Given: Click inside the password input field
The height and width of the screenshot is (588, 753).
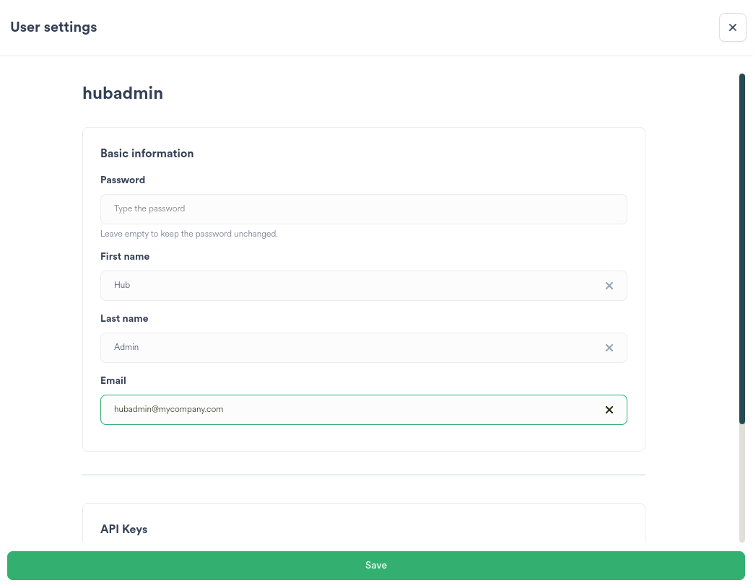Looking at the screenshot, I should [x=325, y=209].
